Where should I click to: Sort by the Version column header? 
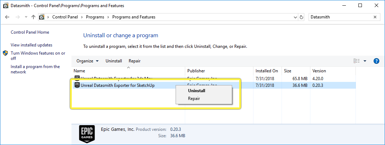click(319, 71)
